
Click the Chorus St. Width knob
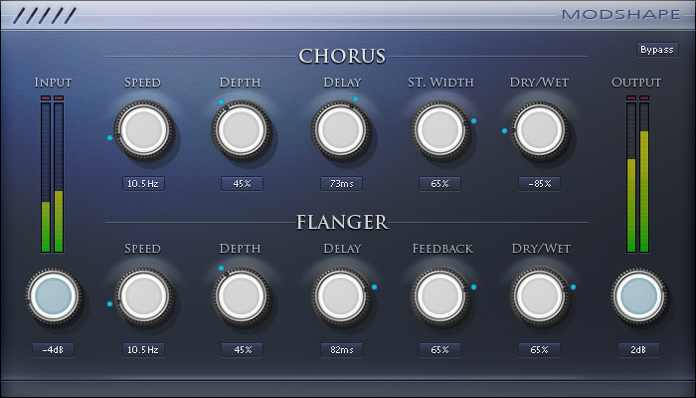click(x=439, y=129)
